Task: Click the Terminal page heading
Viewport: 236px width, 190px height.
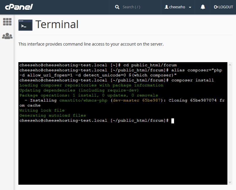Action: (57, 25)
